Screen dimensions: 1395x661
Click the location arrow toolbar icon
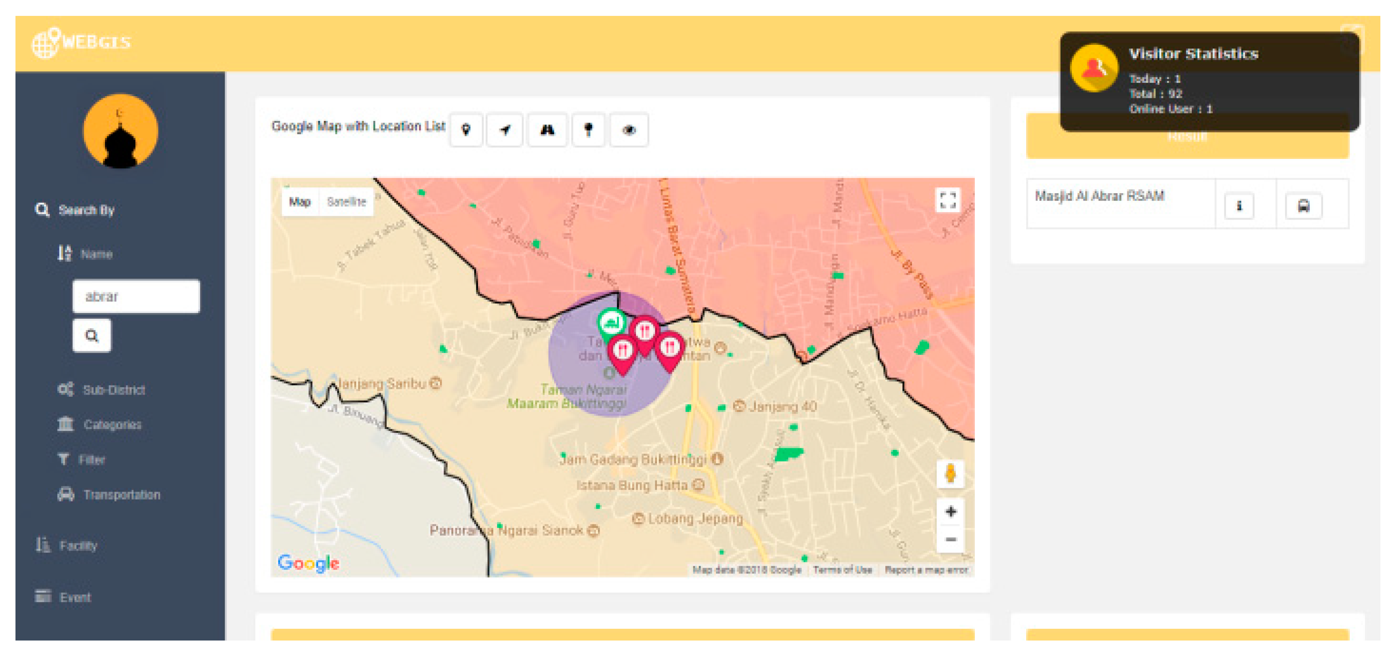pyautogui.click(x=504, y=130)
